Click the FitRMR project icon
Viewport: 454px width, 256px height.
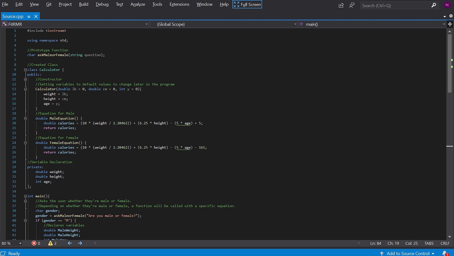(5, 24)
